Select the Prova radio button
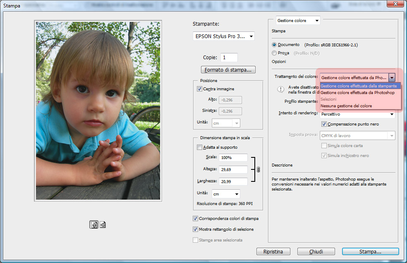Image resolution: width=407 pixels, height=263 pixels. point(274,53)
